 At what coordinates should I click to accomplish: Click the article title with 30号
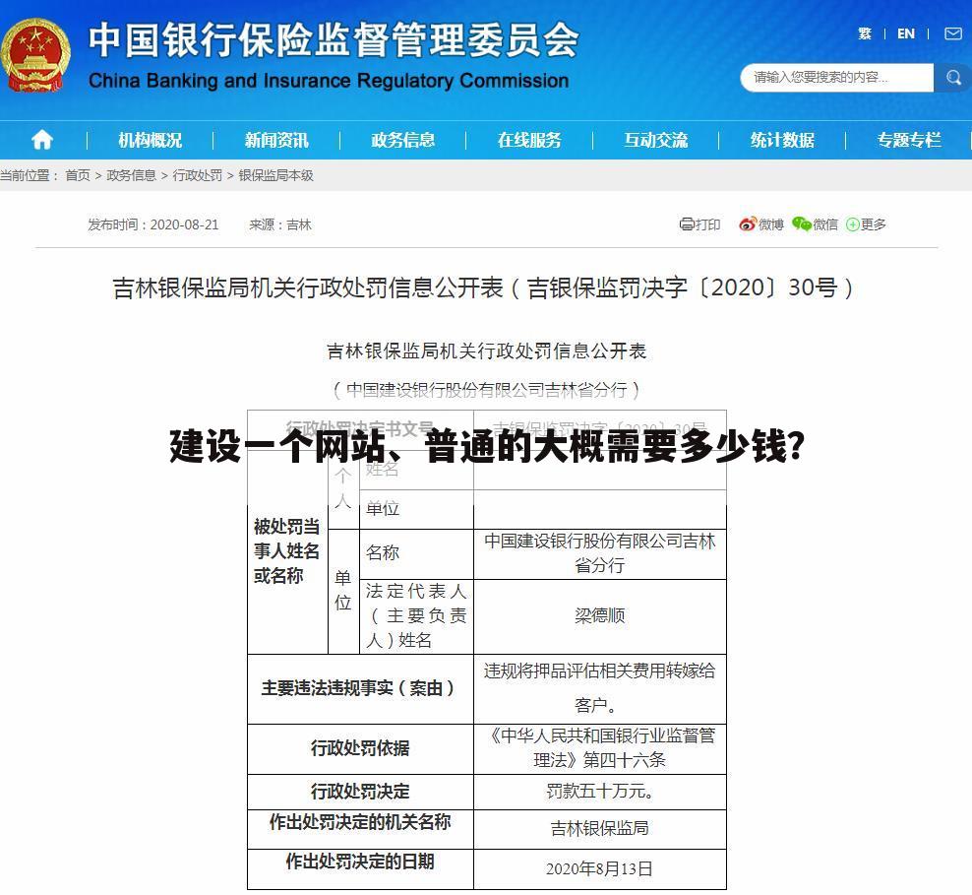pos(485,288)
